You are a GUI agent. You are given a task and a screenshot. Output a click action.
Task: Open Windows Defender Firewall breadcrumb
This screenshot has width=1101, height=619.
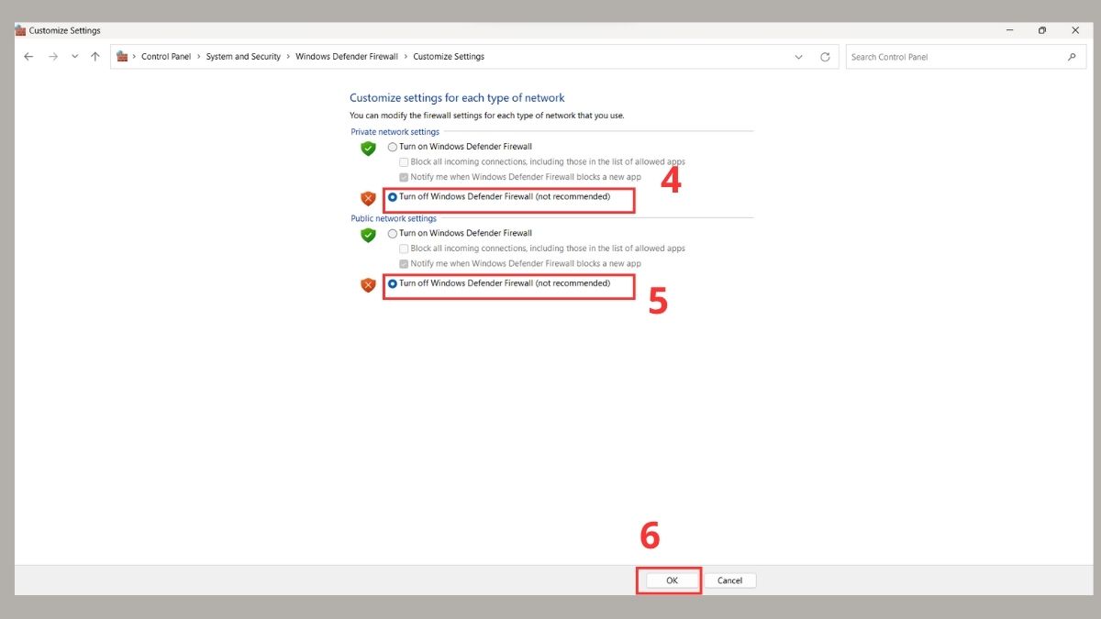(347, 57)
